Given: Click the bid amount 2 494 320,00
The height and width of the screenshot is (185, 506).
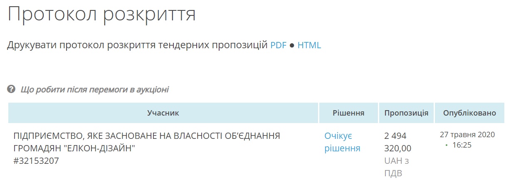Looking at the screenshot, I should pos(398,142).
